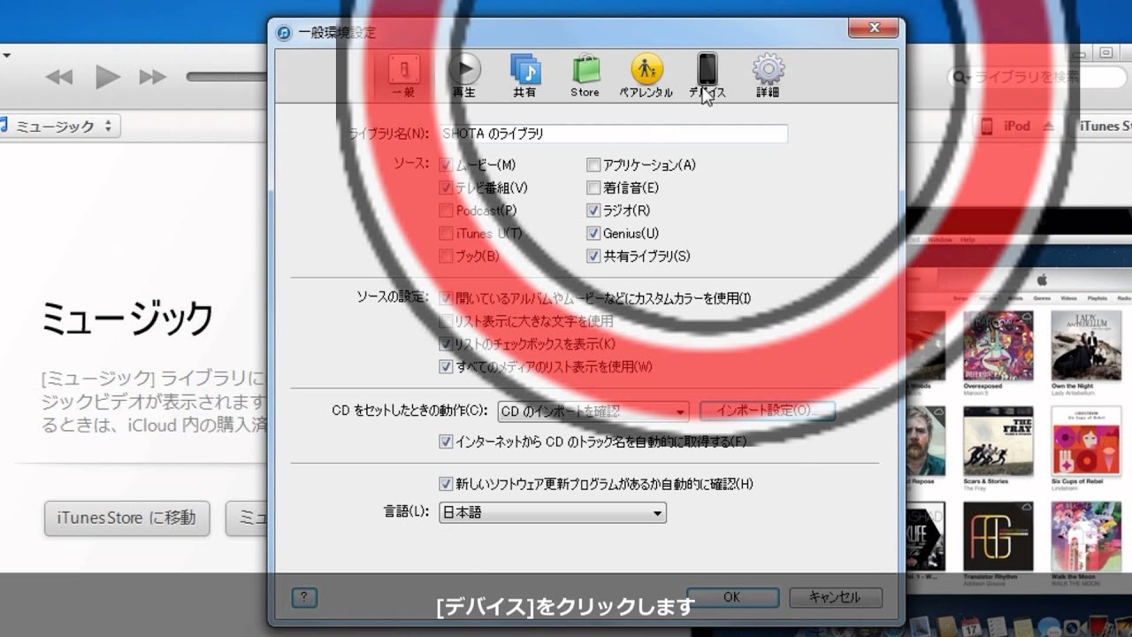Image resolution: width=1132 pixels, height=637 pixels.
Task: Enable the iTunes U(T) source checkbox
Action: [446, 234]
